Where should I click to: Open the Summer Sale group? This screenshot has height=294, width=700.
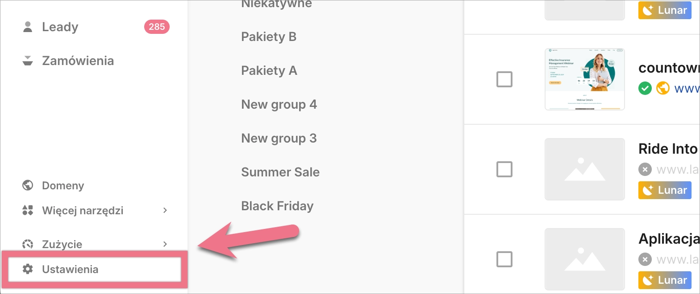click(x=280, y=172)
